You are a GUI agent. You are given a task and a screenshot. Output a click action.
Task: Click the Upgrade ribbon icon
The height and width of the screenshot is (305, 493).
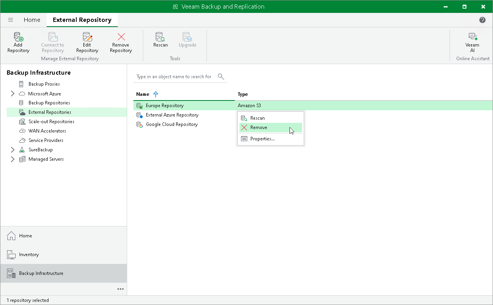187,37
